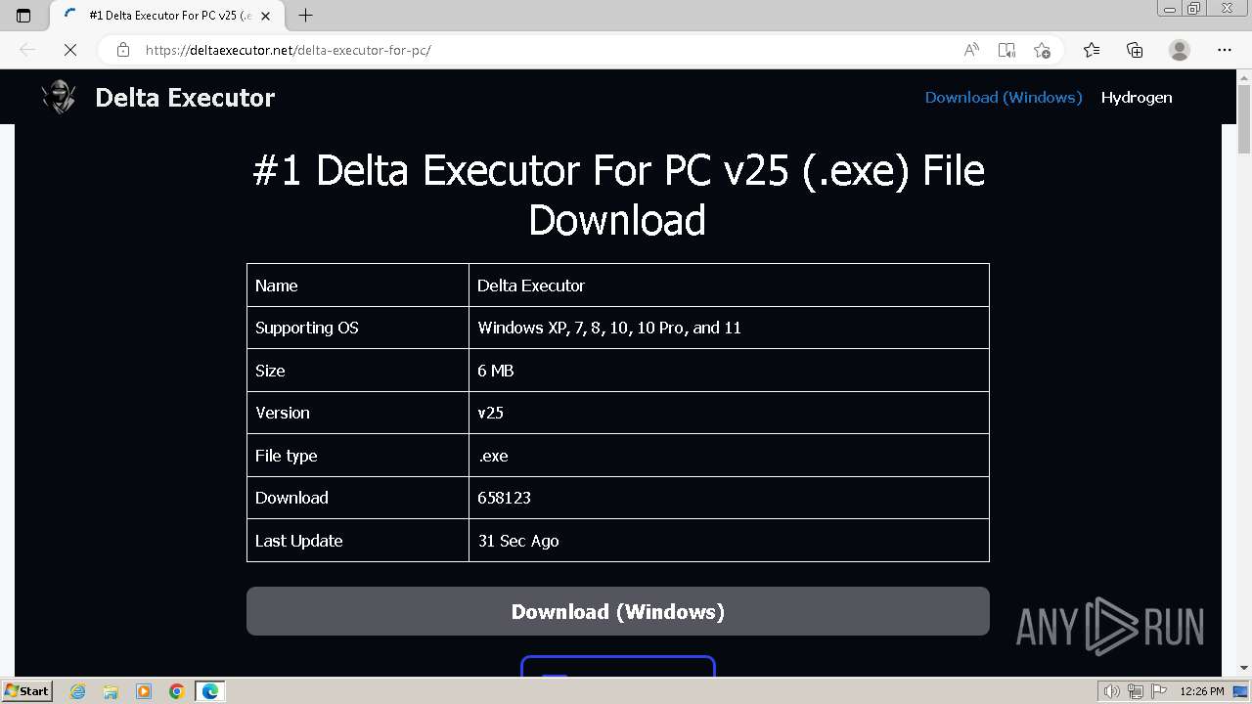Launch Google Chrome from taskbar
This screenshot has height=704, width=1252.
[177, 691]
